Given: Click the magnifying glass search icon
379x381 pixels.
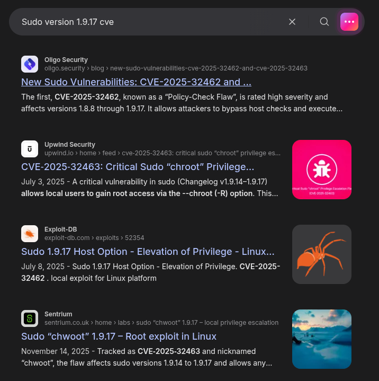Looking at the screenshot, I should [x=324, y=22].
